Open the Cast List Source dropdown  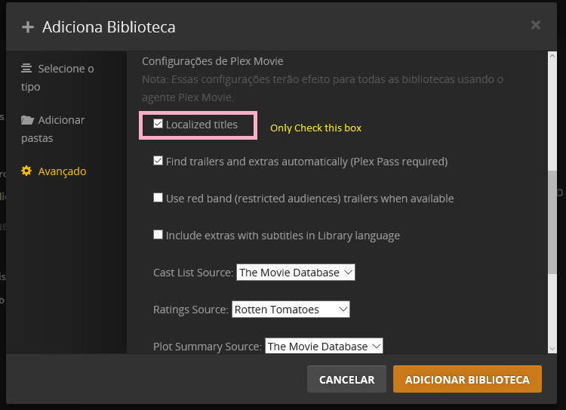pos(296,272)
